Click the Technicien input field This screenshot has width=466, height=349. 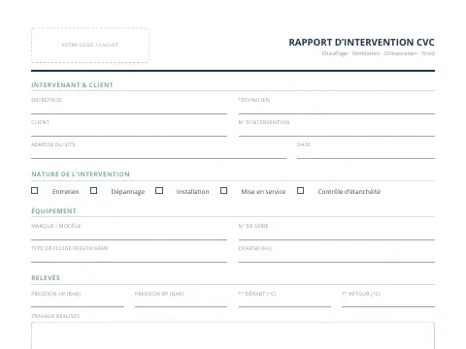(337, 109)
